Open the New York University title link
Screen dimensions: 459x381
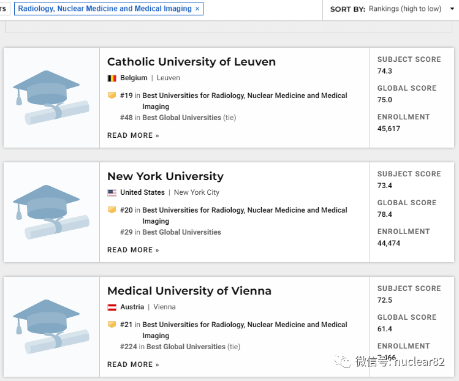(165, 176)
